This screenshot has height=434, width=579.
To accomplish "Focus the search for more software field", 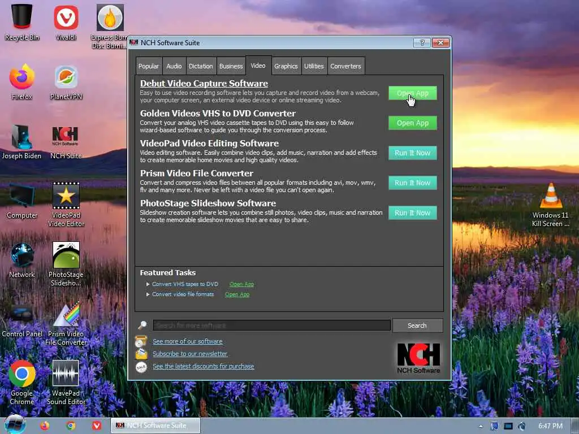I will coord(272,325).
